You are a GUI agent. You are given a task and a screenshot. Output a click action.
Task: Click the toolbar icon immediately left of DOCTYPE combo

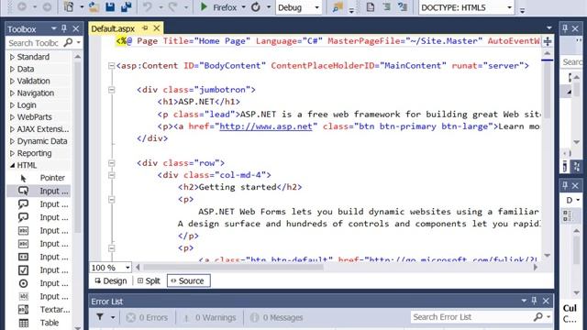[x=403, y=6]
